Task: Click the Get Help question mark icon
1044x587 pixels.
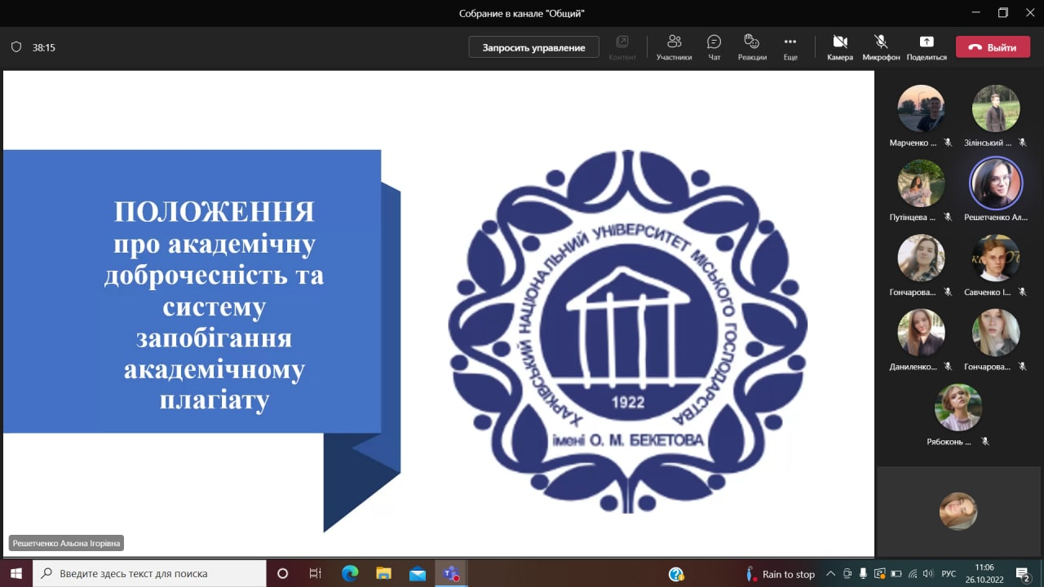Action: [676, 574]
